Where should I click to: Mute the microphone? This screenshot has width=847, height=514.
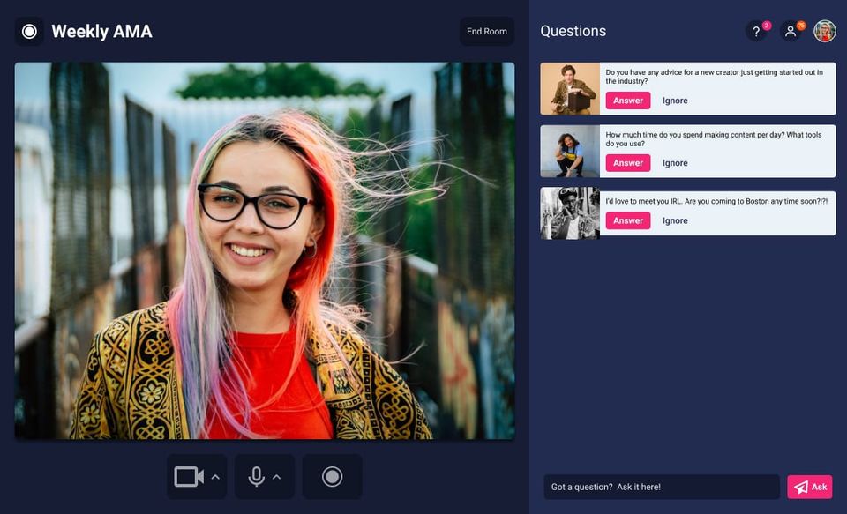(x=256, y=477)
